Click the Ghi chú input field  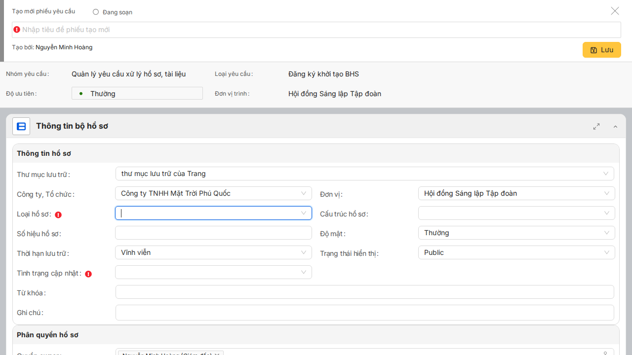pyautogui.click(x=364, y=312)
